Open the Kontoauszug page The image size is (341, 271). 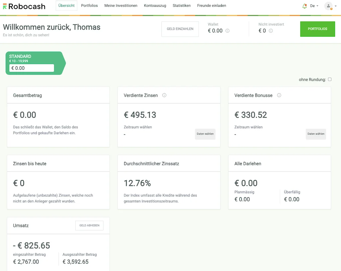[x=155, y=6]
